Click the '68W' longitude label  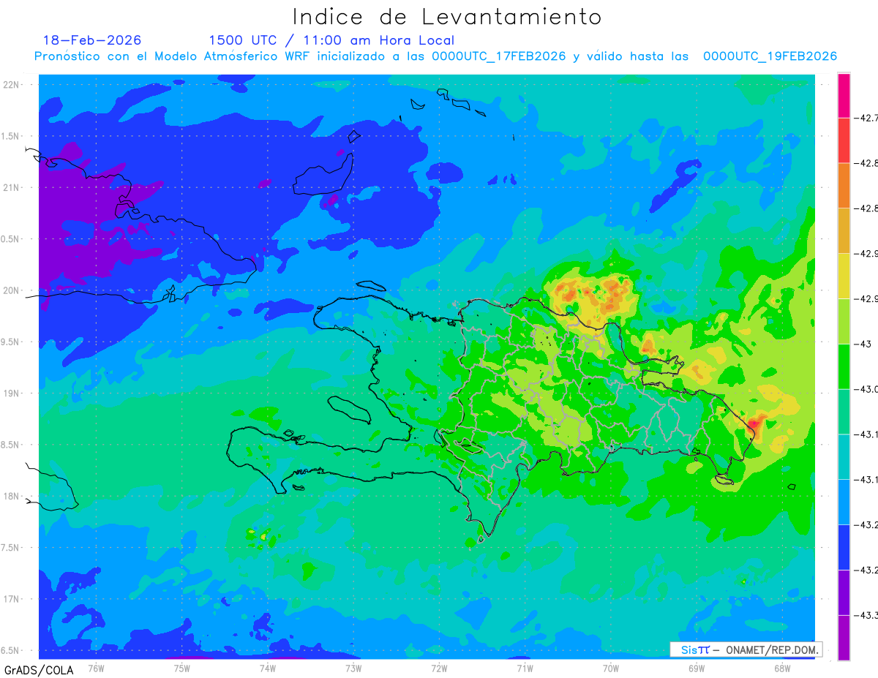[781, 668]
